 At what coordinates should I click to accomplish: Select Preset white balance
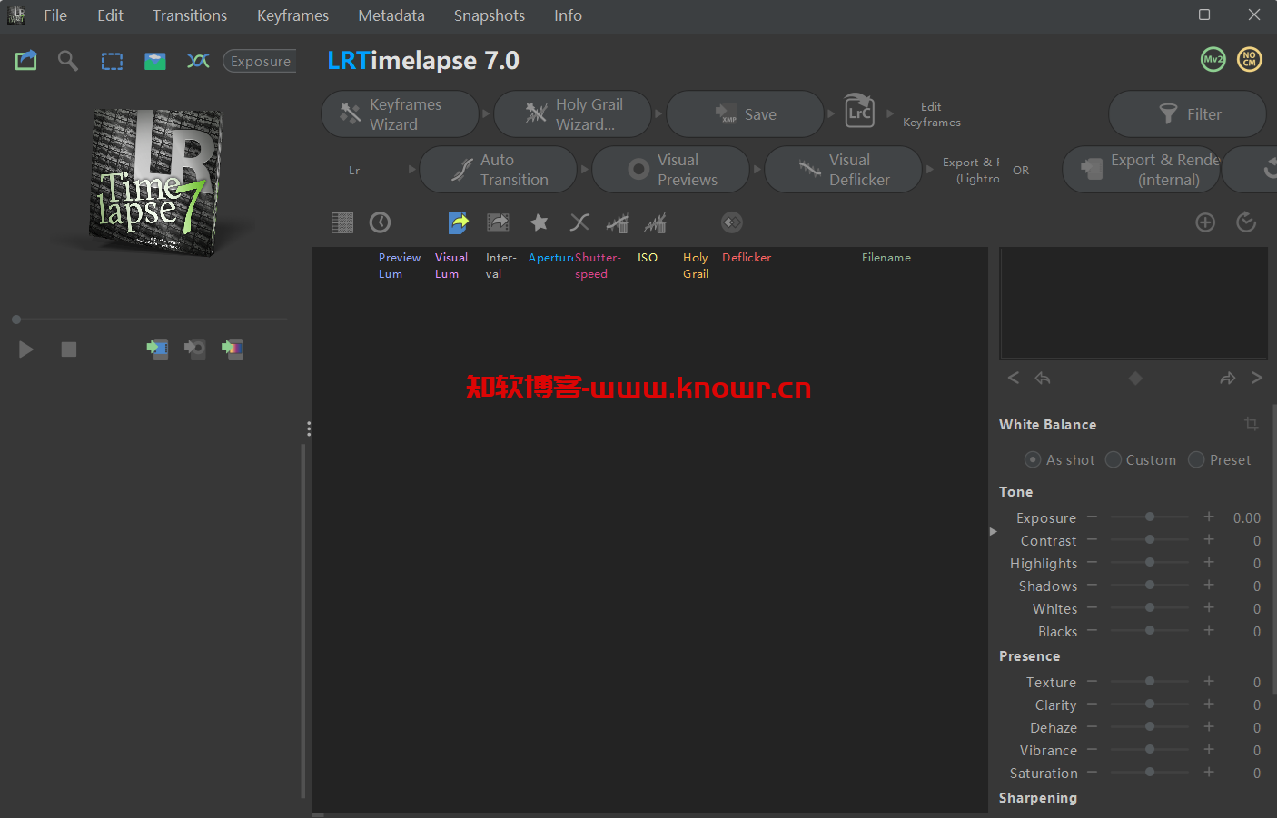coord(1196,460)
